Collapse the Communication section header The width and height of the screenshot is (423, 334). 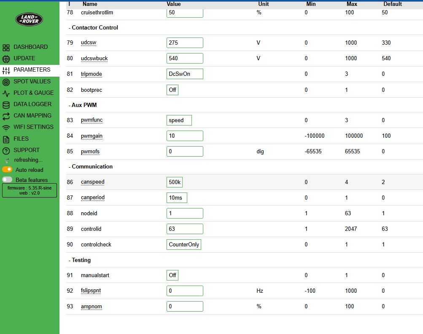92,167
